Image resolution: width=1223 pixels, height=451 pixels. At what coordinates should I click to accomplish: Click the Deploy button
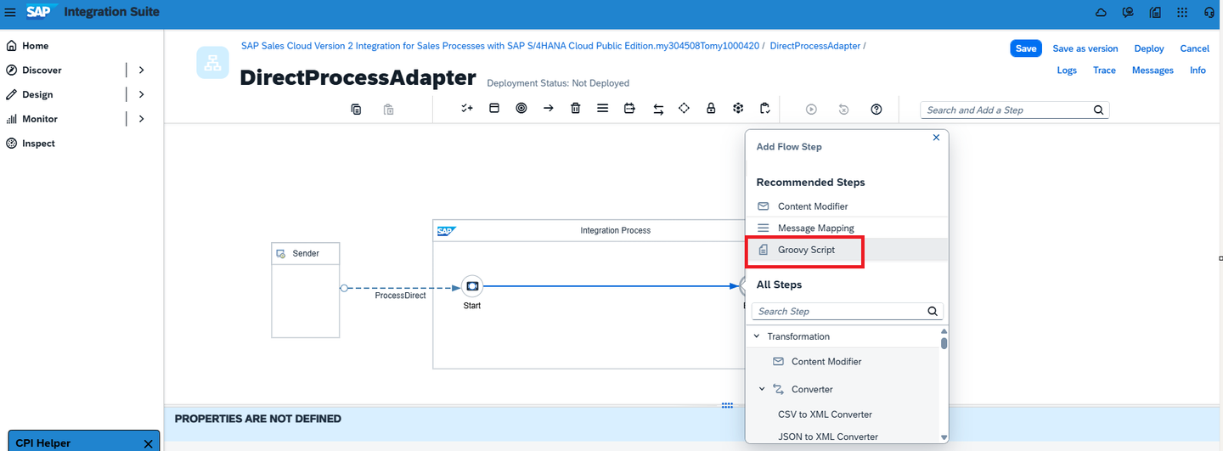tap(1149, 48)
